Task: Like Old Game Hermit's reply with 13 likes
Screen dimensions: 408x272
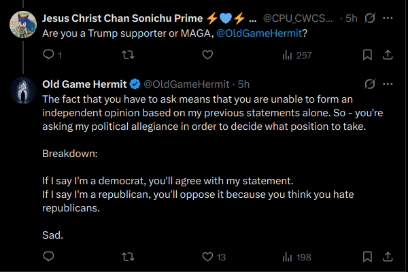Action: 214,257
